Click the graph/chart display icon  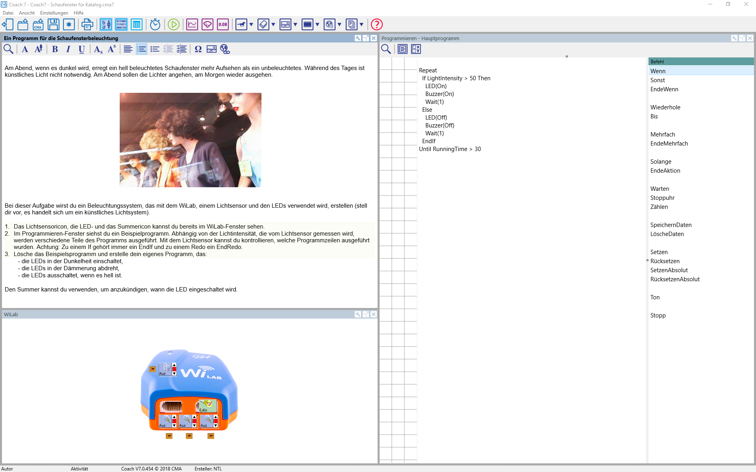coord(192,24)
